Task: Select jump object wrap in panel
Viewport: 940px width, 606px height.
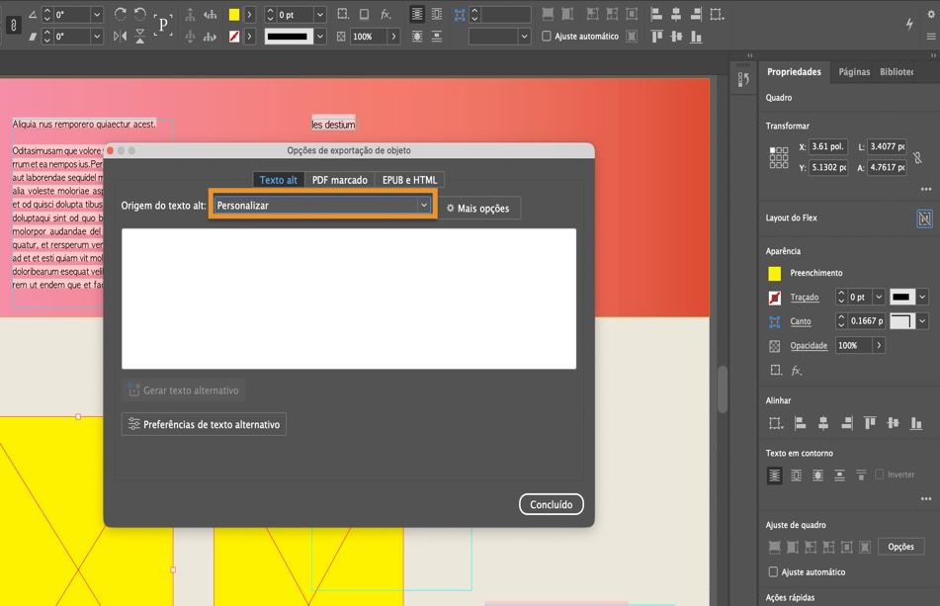Action: click(x=839, y=476)
